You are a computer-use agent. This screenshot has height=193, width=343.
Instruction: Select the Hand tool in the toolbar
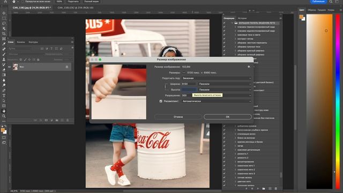(x=4, y=111)
